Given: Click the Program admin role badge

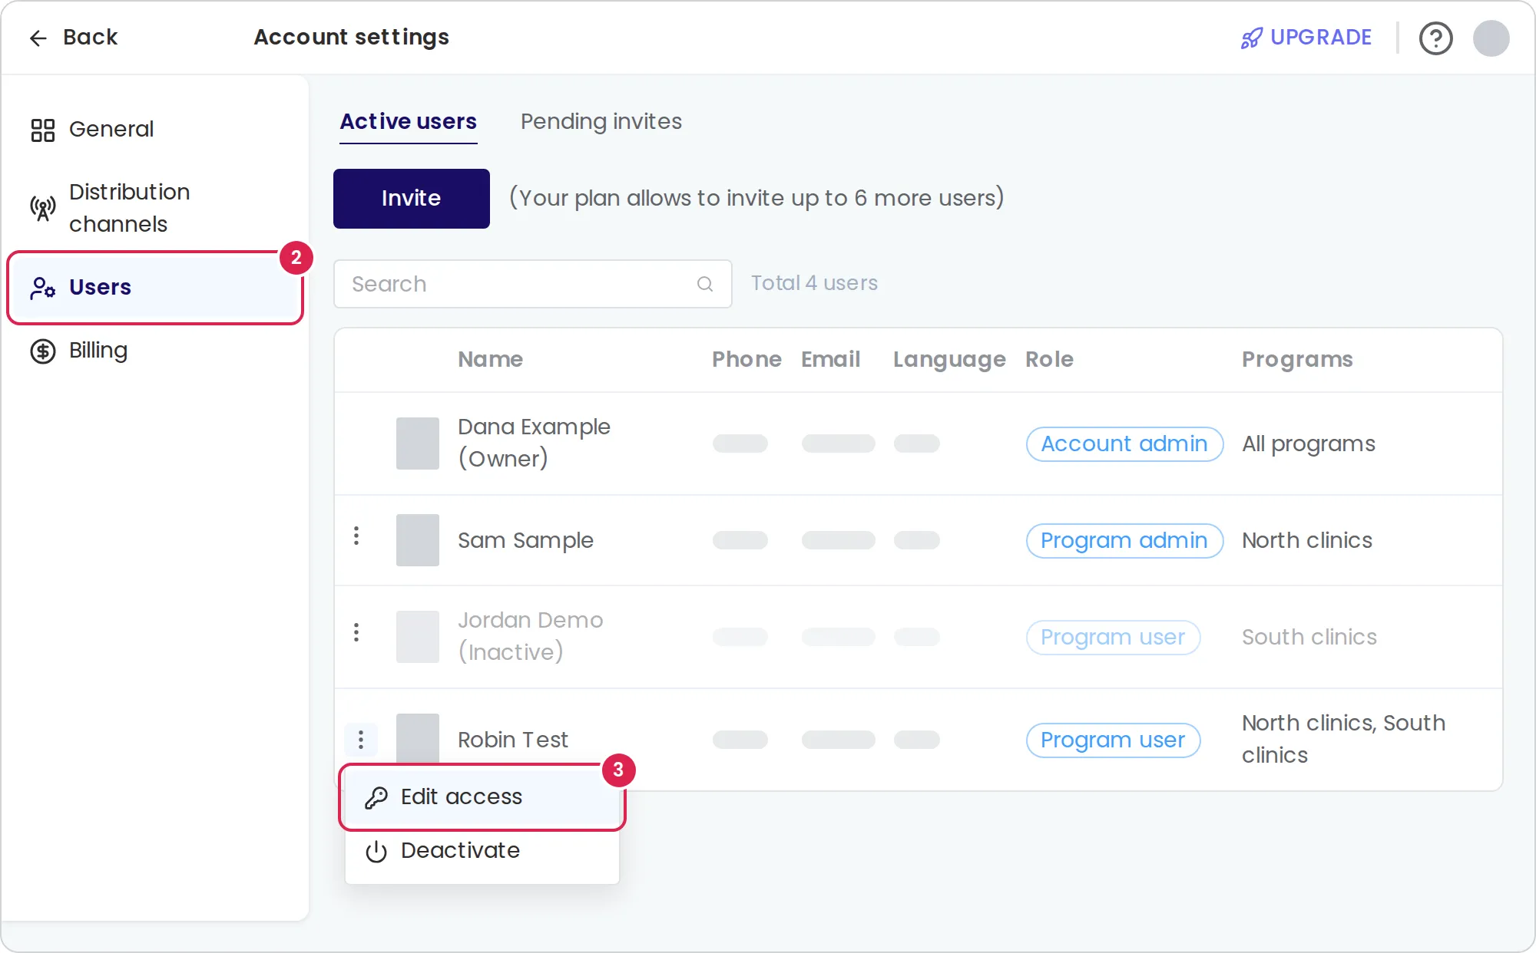Looking at the screenshot, I should pos(1124,540).
